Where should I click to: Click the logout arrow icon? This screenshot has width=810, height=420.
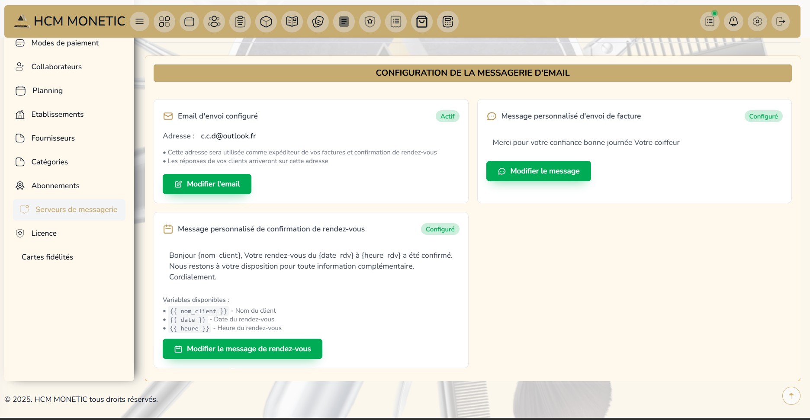(781, 22)
